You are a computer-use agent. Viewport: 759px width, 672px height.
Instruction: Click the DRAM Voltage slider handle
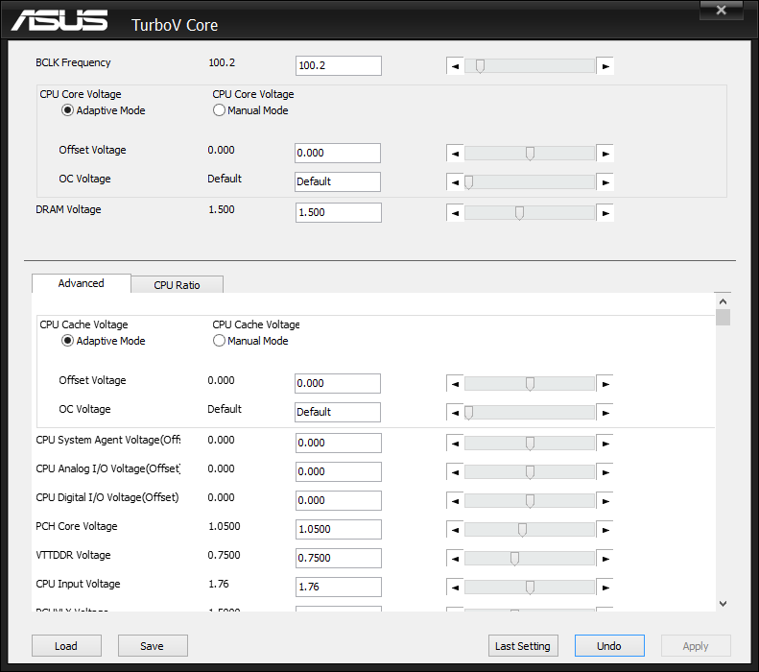(519, 213)
